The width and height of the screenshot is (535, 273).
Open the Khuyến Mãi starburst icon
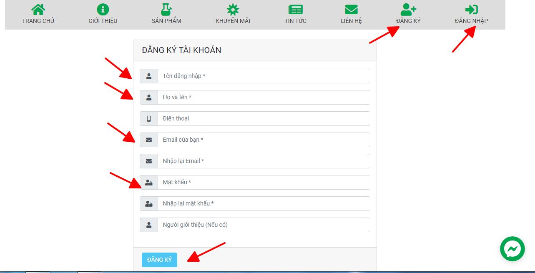pyautogui.click(x=233, y=9)
